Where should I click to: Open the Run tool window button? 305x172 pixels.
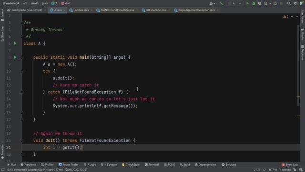point(11,164)
